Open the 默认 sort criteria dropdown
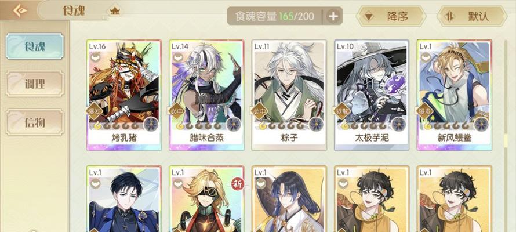This screenshot has height=232, width=516. [472, 16]
